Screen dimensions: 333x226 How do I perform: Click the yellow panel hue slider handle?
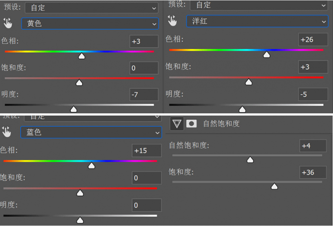(x=82, y=56)
